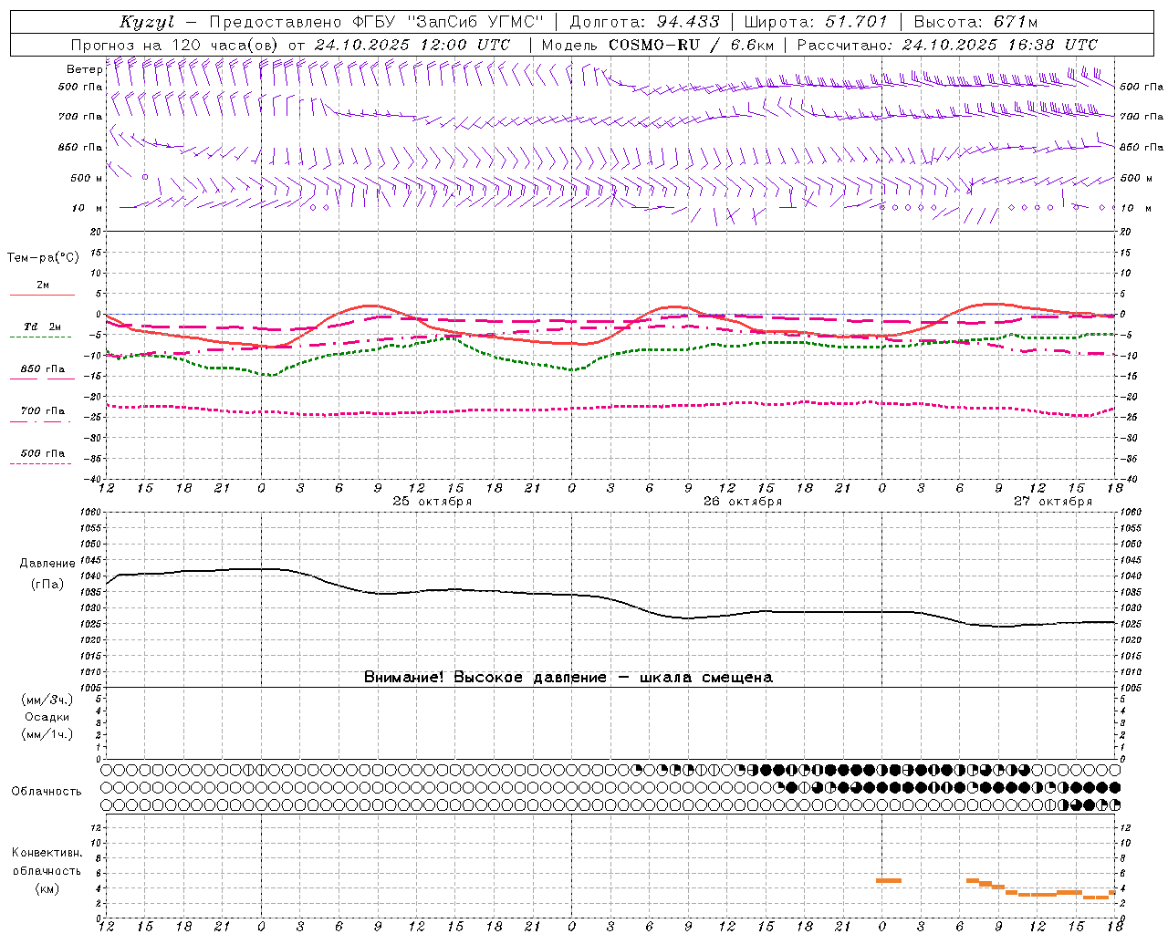
Task: Click the (км) unit label
Action: coord(47,888)
